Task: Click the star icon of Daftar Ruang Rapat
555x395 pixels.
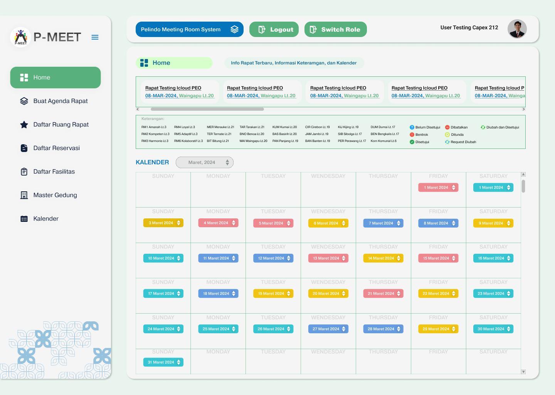Action: pyautogui.click(x=24, y=125)
